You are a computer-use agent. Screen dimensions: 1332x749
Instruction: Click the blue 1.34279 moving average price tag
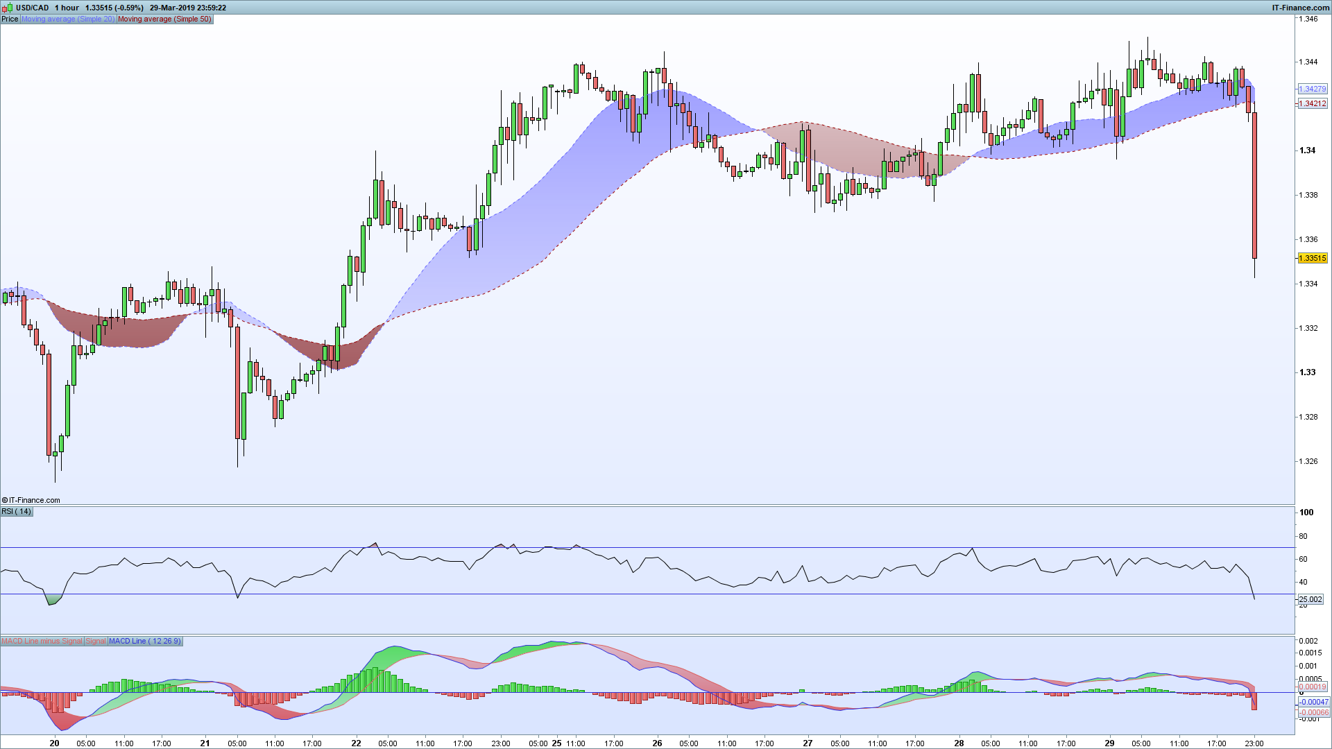point(1312,89)
